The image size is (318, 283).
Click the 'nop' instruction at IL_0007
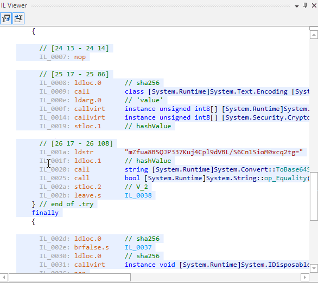pos(80,57)
